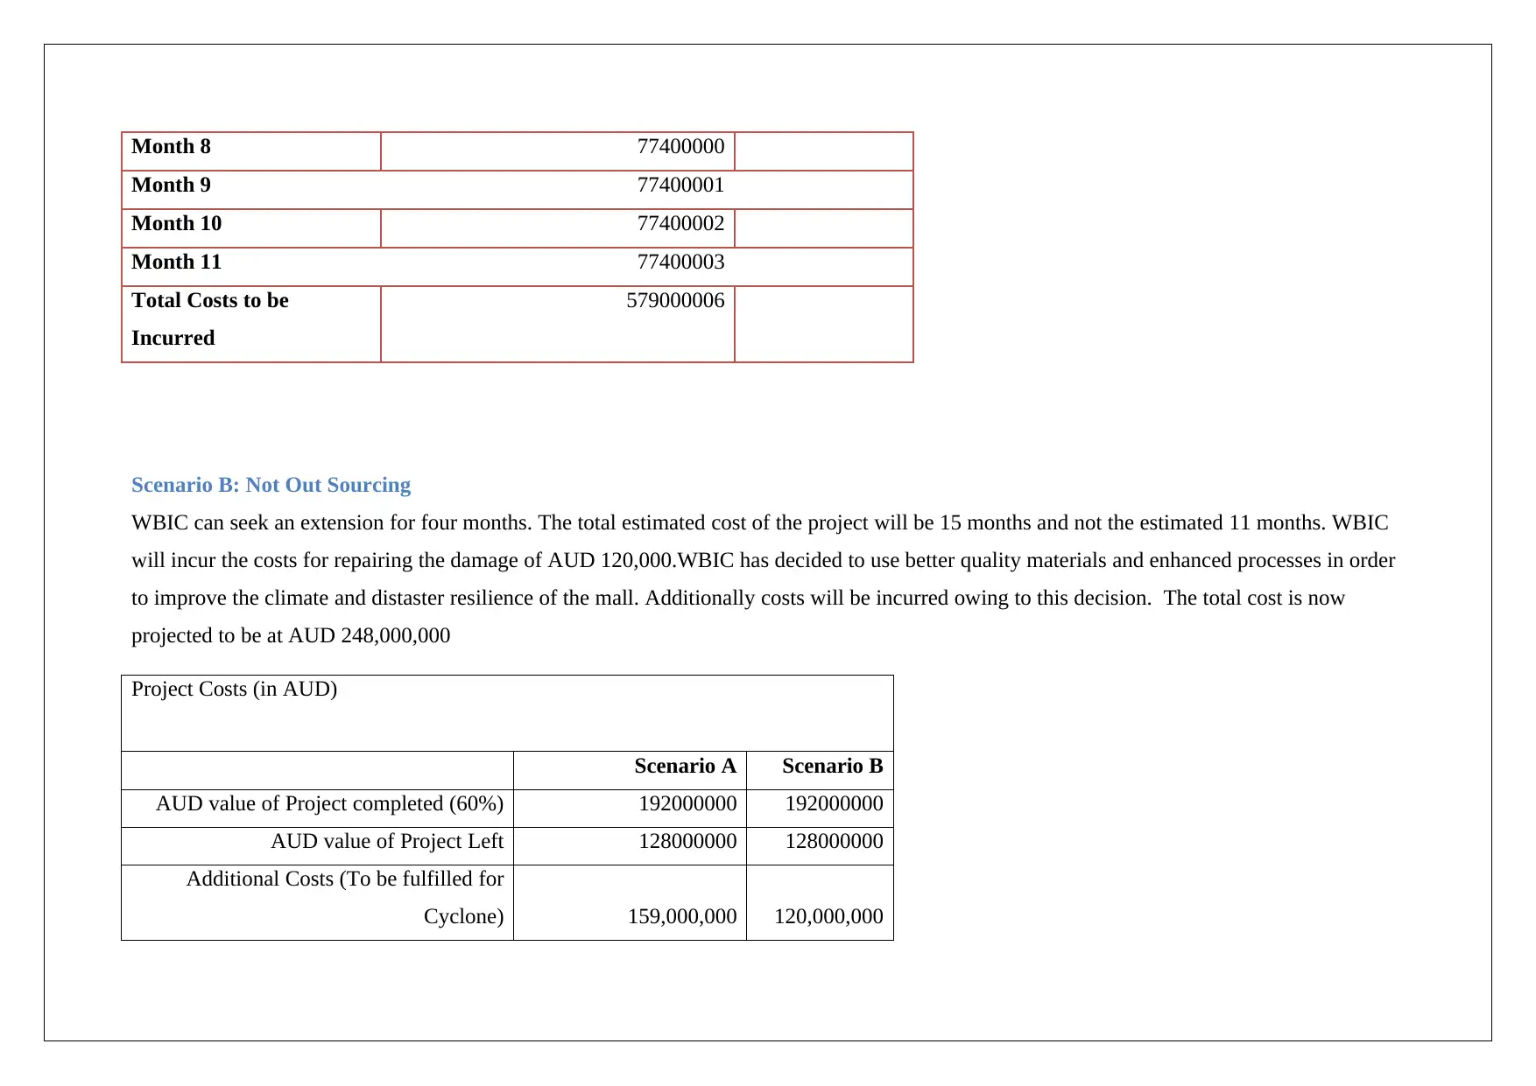Click the value 159,000,000
This screenshot has height=1086, width=1536.
pos(682,917)
